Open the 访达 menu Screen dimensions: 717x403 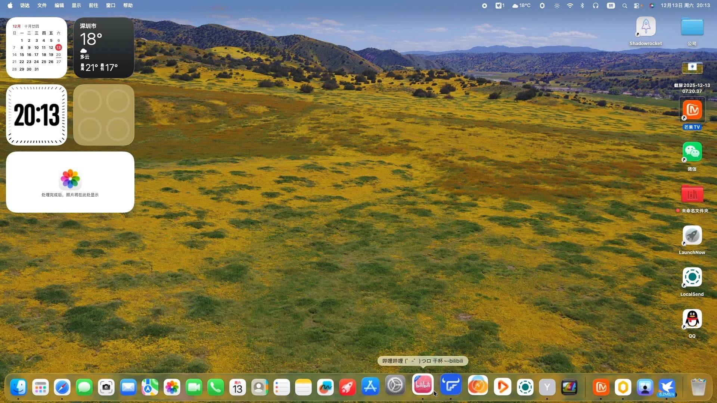click(25, 5)
